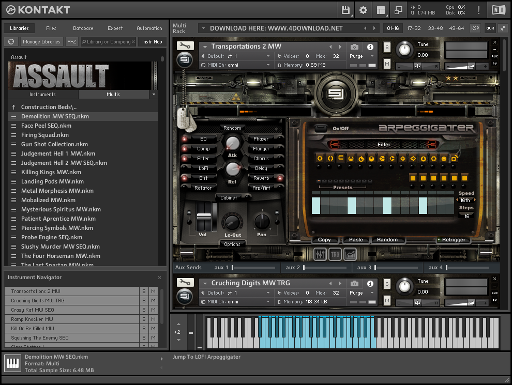Click the Options button below Lo-Cut

point(232,244)
